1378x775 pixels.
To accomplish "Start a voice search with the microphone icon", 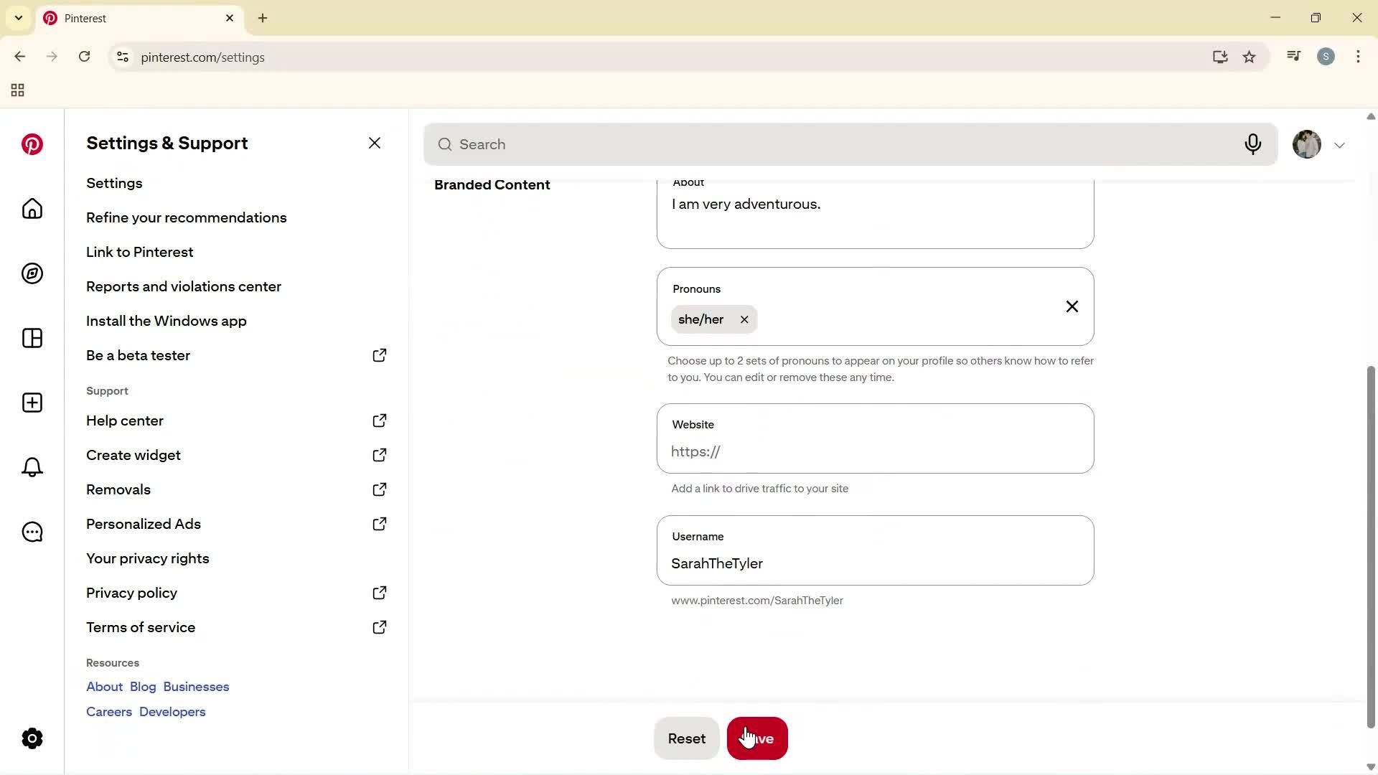I will (1253, 144).
